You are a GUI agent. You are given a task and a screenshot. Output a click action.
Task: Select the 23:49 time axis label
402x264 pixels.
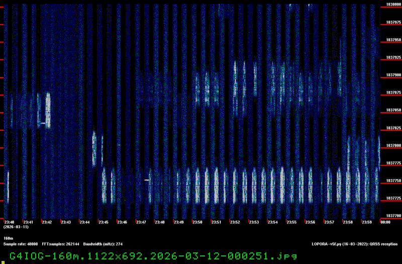pos(179,222)
